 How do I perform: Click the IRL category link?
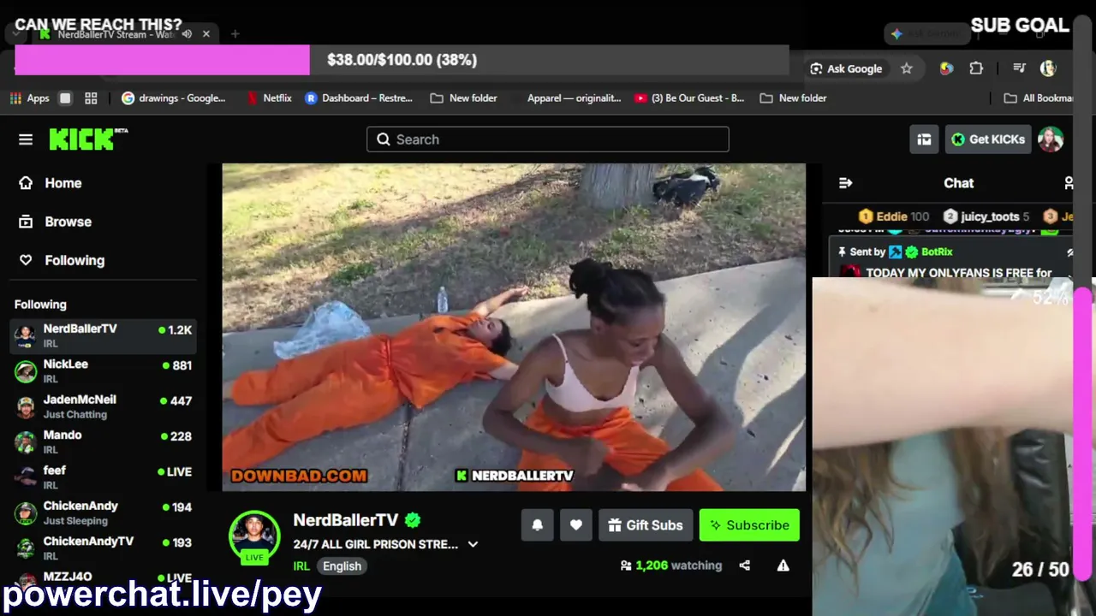301,566
